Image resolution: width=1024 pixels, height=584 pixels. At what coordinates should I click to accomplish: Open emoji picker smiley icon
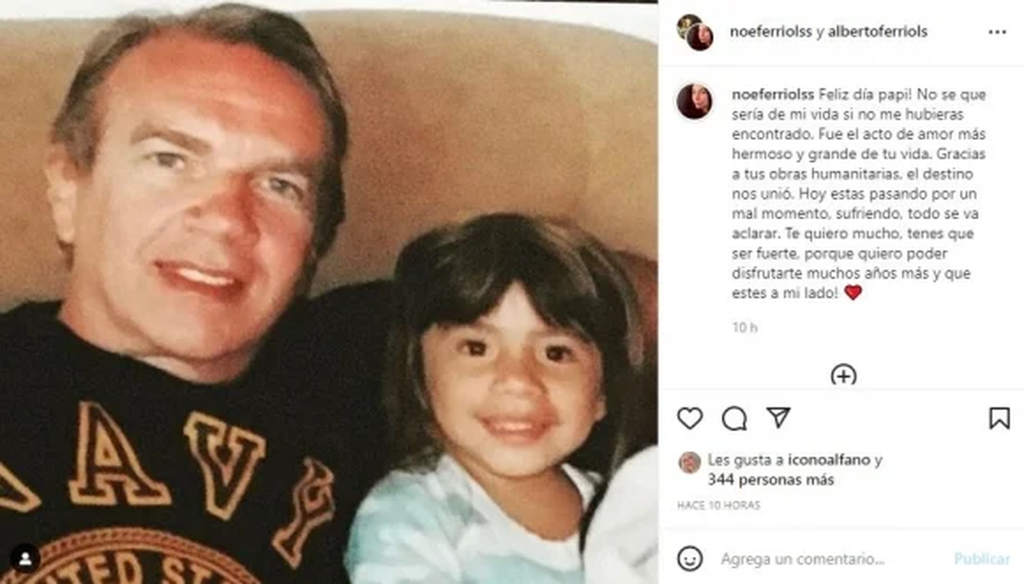point(689,558)
